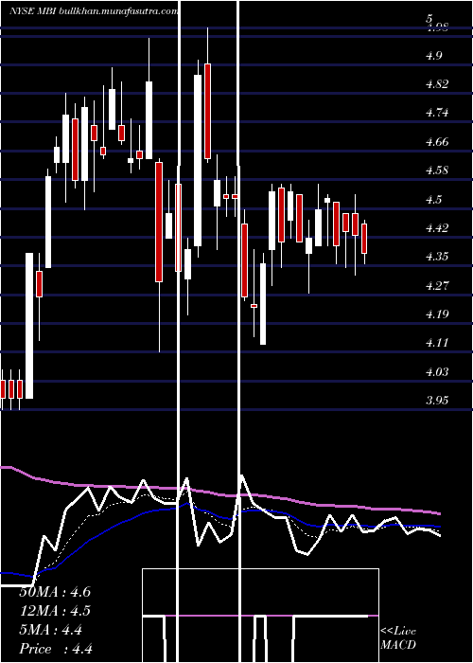The width and height of the screenshot is (473, 663).
Task: Click the 4.74 price axis label
Action: (x=437, y=113)
